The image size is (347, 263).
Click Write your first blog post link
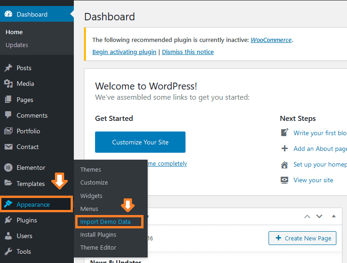[x=320, y=133]
